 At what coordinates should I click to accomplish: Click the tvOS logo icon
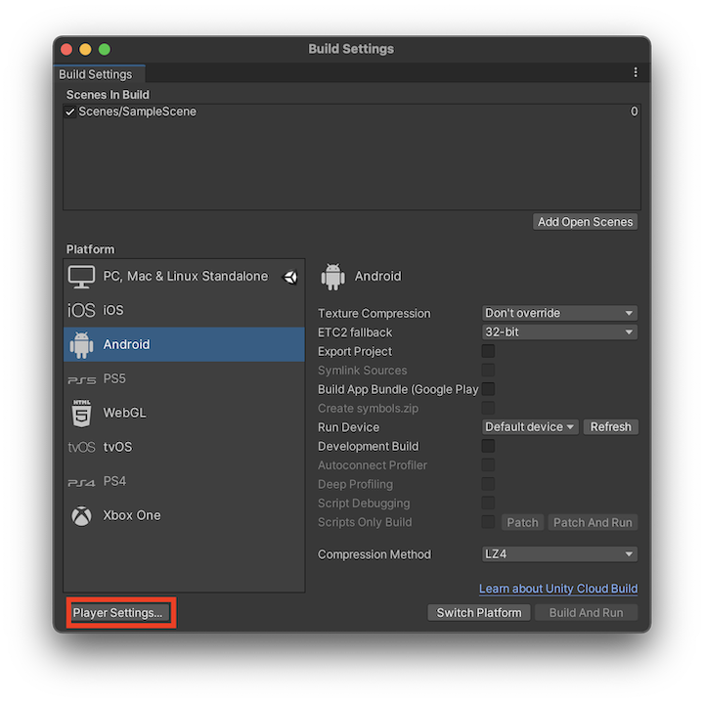coord(81,447)
